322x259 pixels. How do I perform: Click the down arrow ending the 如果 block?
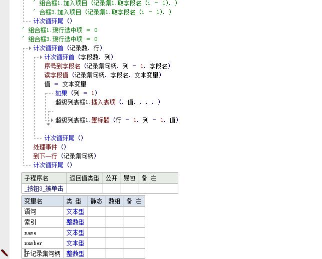coord(48,124)
